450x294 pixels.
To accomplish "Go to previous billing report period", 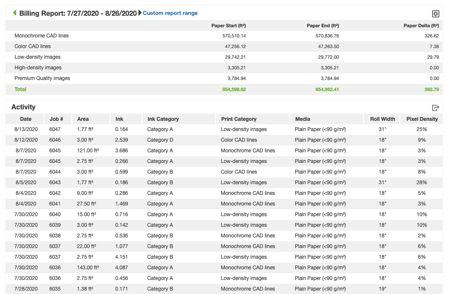I will pyautogui.click(x=15, y=13).
